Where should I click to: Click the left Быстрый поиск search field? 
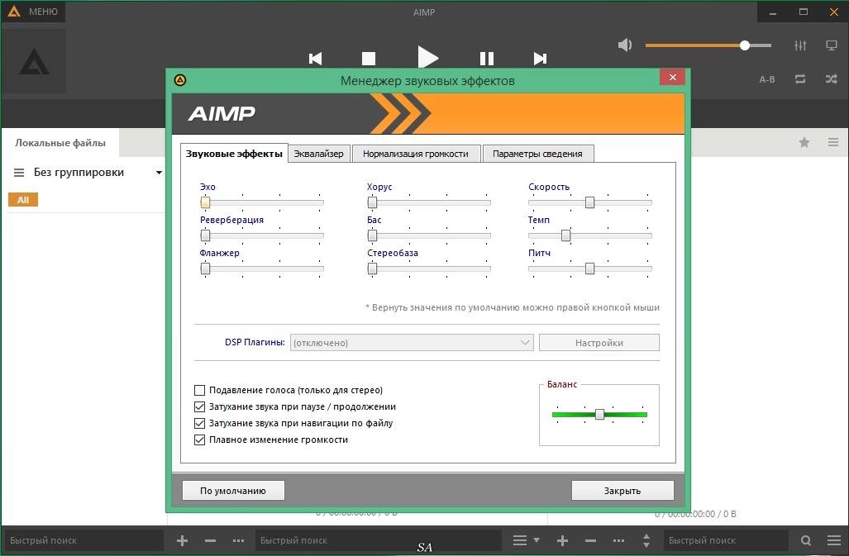tap(84, 540)
